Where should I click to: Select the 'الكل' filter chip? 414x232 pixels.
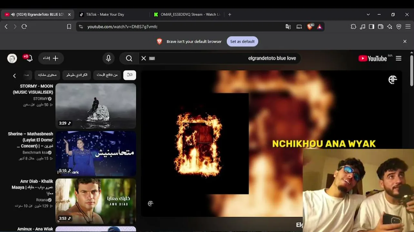pos(130,75)
